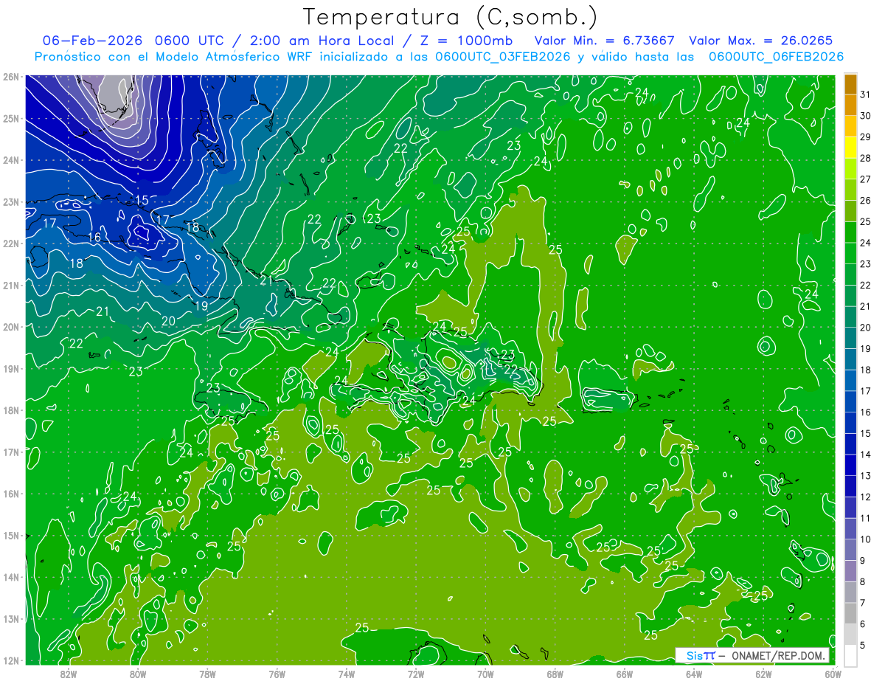
Task: Click the "24N" latitude axis label
Action: coord(10,160)
